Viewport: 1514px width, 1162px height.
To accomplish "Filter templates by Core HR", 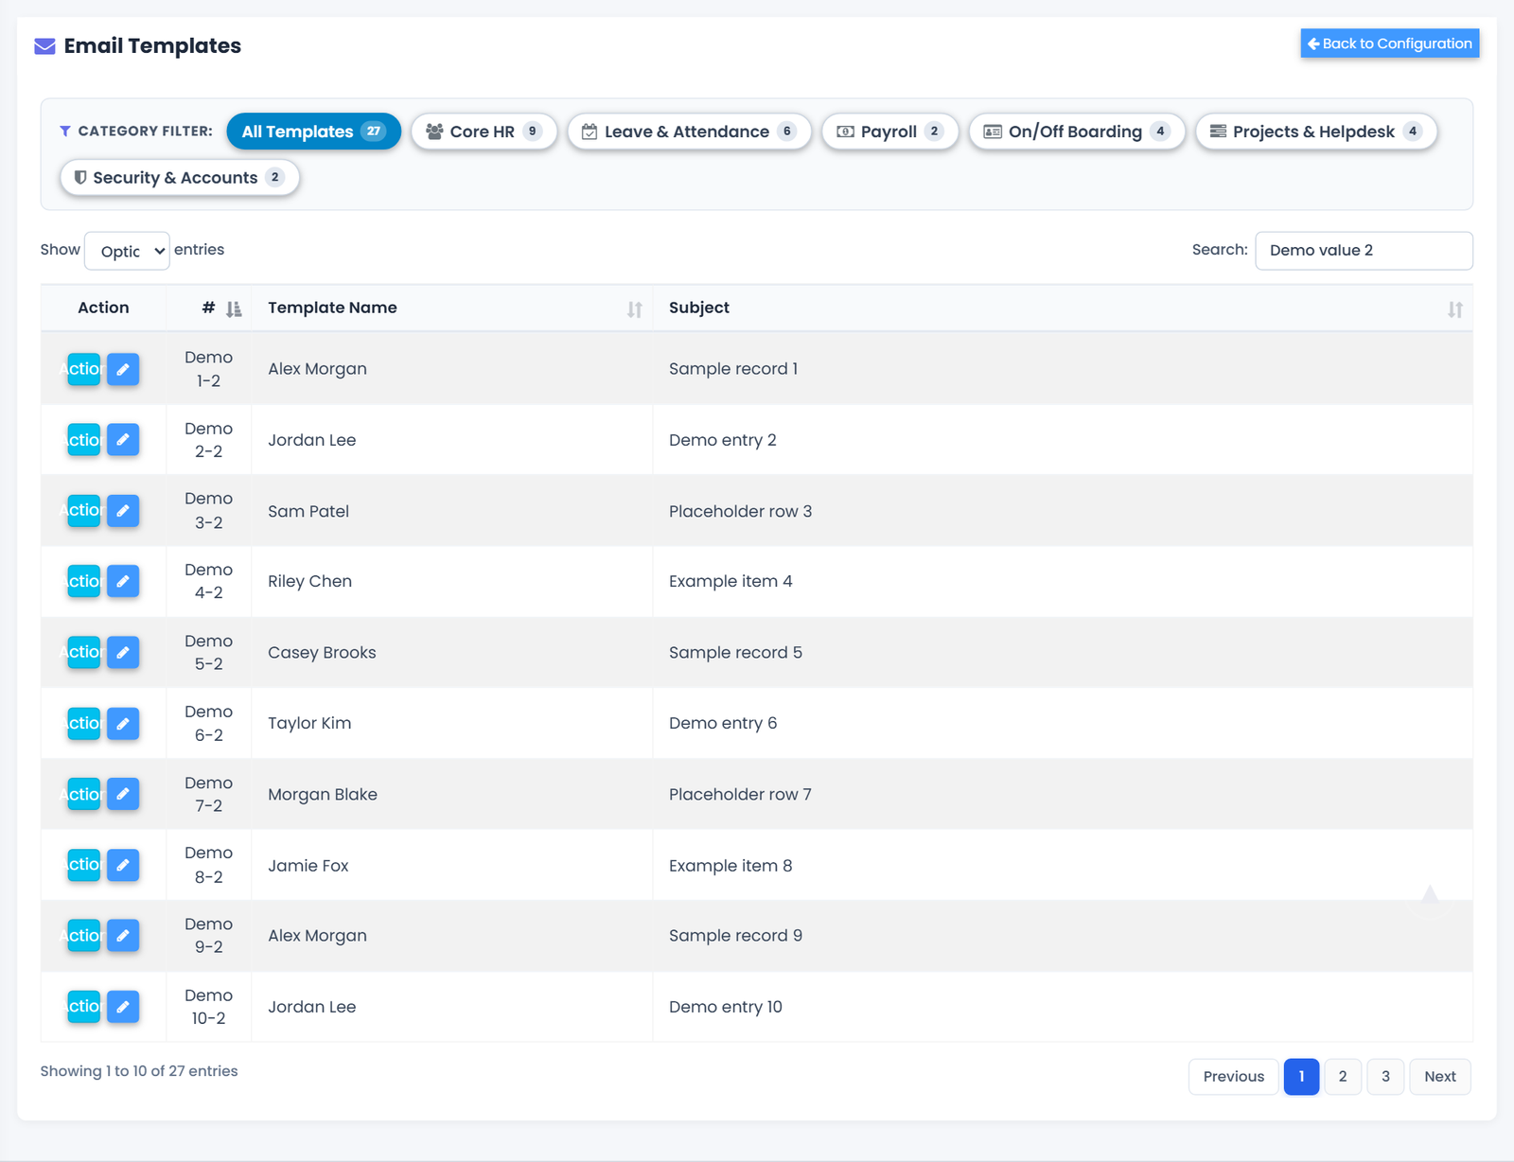I will [x=484, y=132].
